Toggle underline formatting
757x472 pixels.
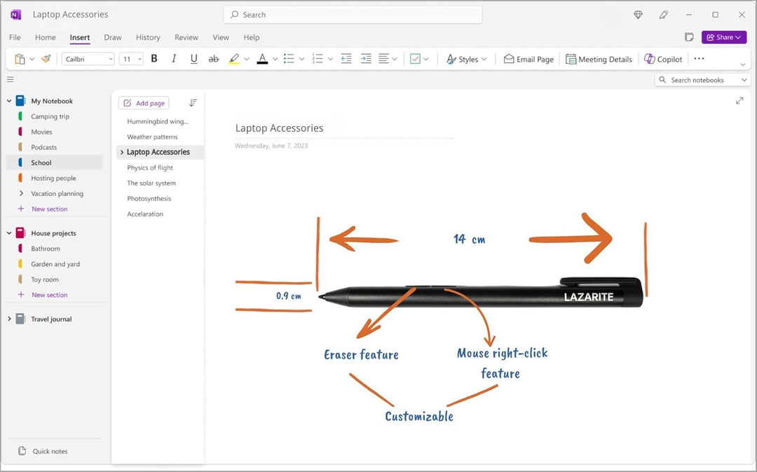tap(194, 60)
